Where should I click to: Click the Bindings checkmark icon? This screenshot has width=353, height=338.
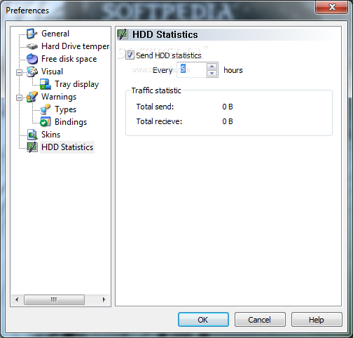[46, 122]
